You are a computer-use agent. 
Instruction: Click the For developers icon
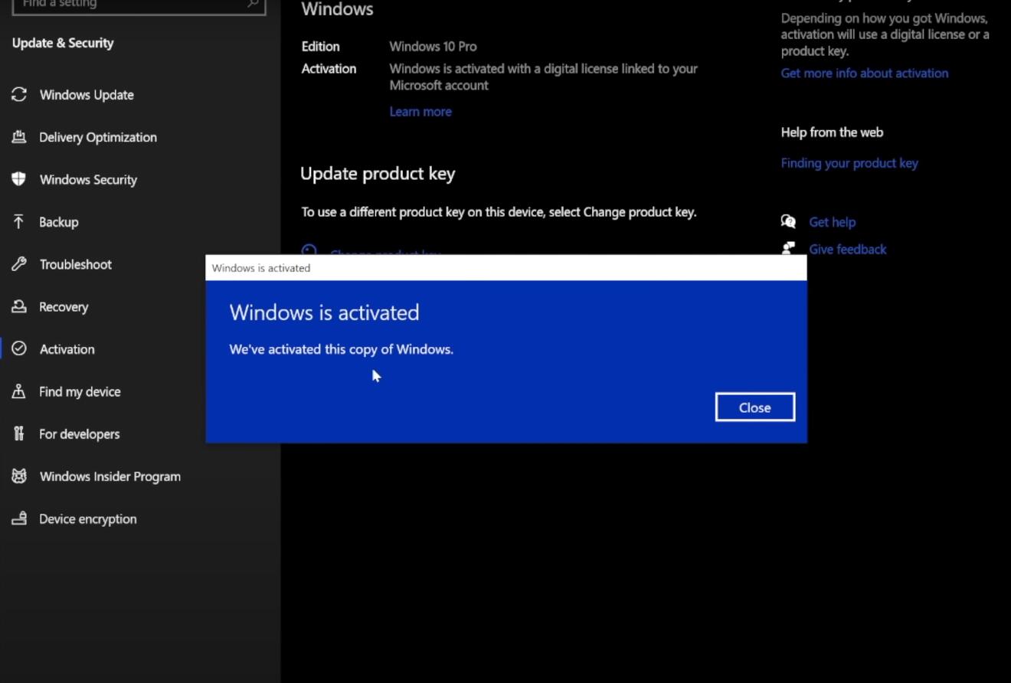(19, 434)
